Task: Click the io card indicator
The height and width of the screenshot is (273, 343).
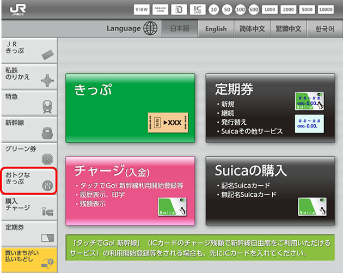Action: 179,10
